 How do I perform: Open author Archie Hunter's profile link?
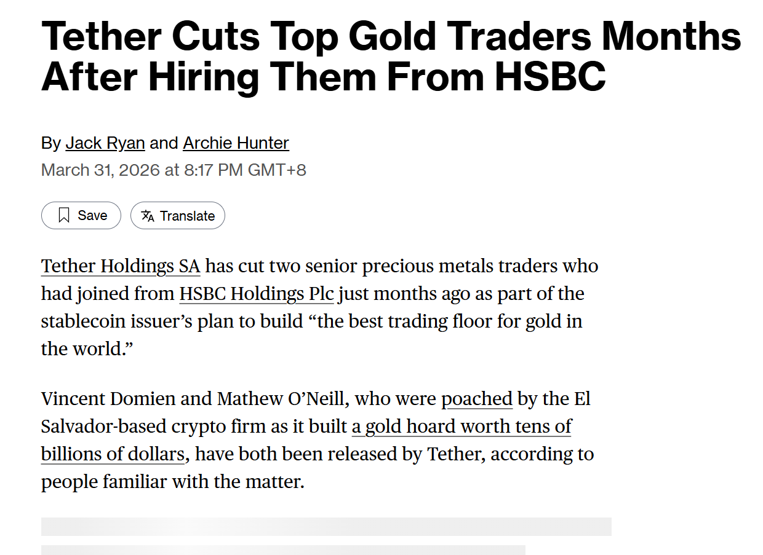[236, 143]
